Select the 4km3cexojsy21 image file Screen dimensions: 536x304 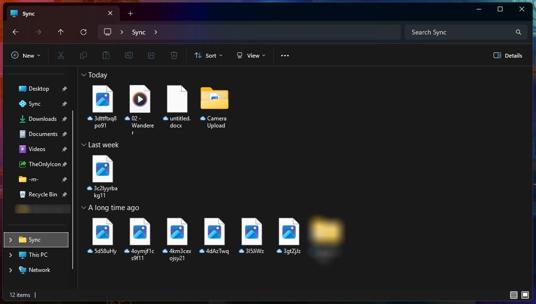(x=177, y=240)
